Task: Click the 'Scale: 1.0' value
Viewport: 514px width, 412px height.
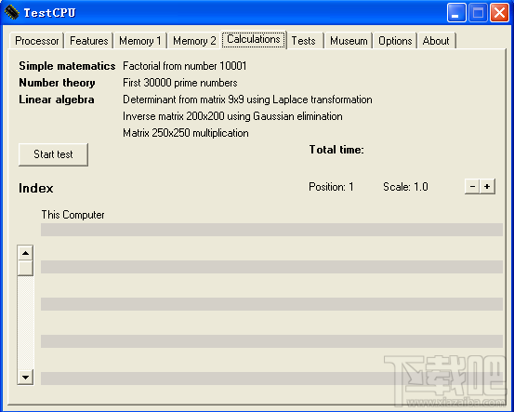Action: point(405,187)
